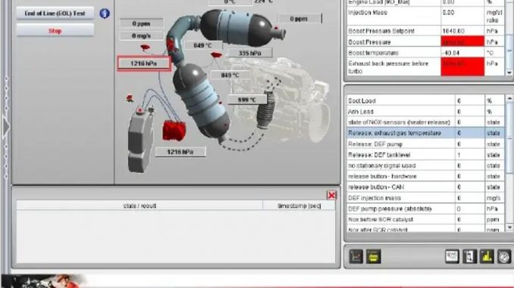
Task: Click the yellow printer icon
Action: (374, 256)
